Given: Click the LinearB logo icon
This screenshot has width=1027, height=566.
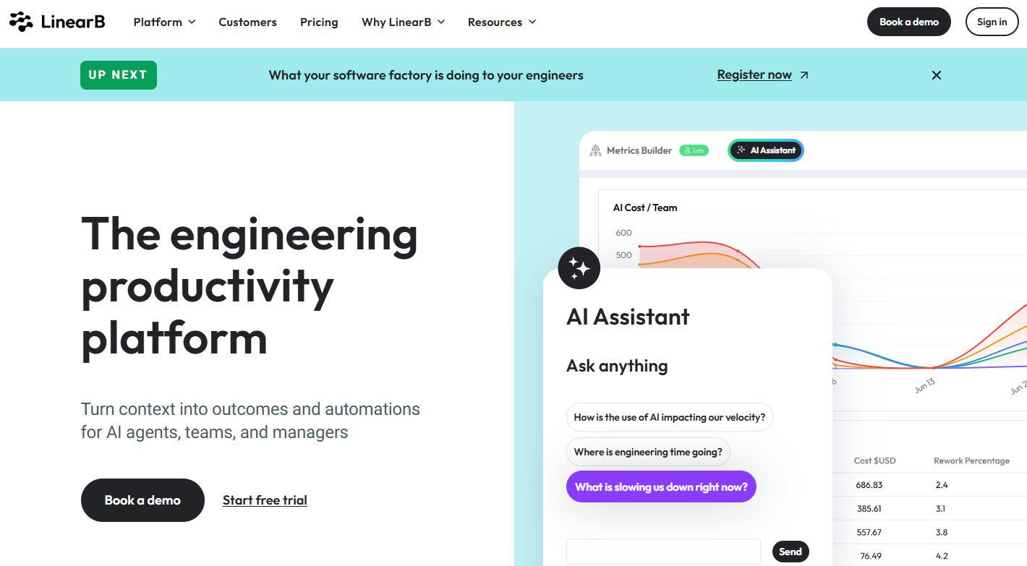Looking at the screenshot, I should [21, 22].
